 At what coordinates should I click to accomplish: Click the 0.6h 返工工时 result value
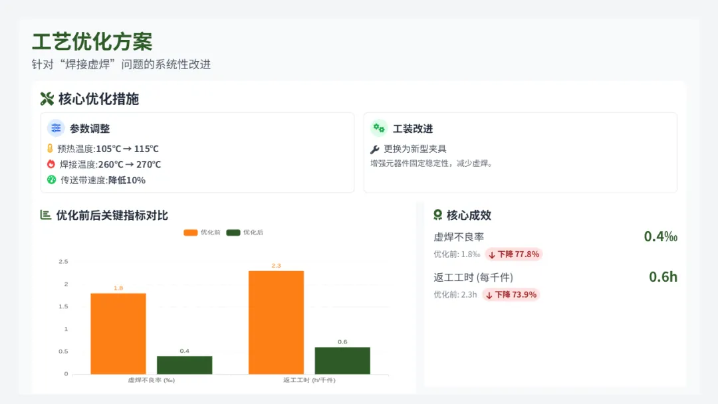[663, 277]
